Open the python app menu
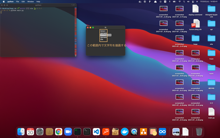This screenshot has width=220, height=138. click(x=11, y=2)
